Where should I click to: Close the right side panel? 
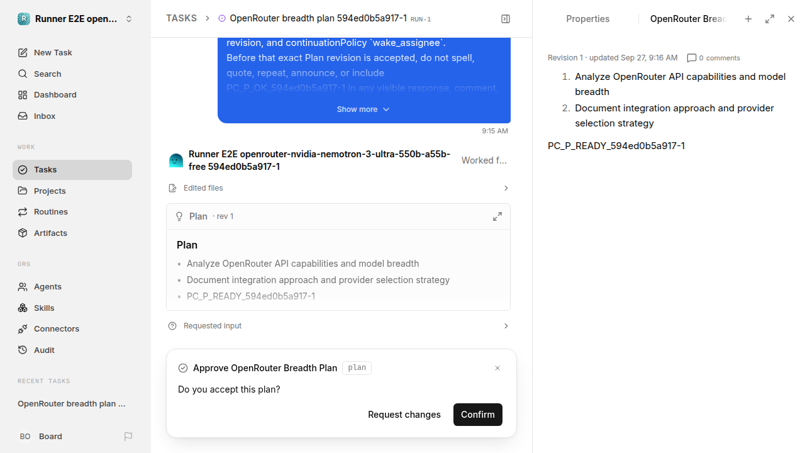tap(791, 19)
